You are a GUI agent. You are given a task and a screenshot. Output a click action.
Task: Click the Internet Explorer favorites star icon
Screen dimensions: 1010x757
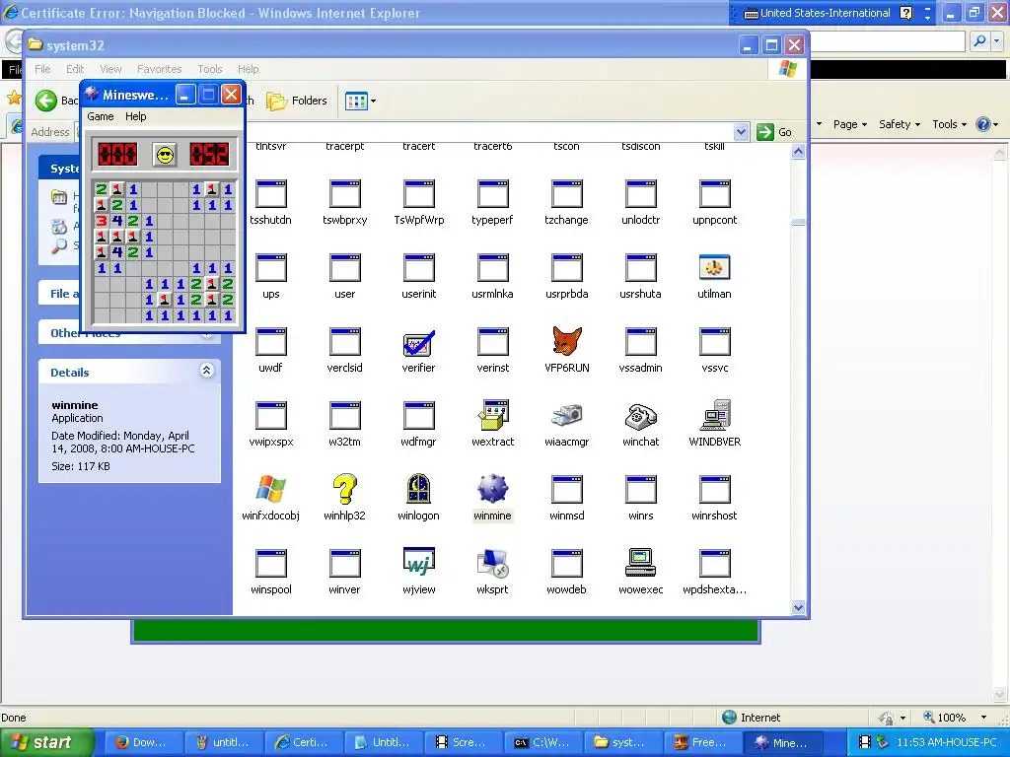click(x=14, y=98)
